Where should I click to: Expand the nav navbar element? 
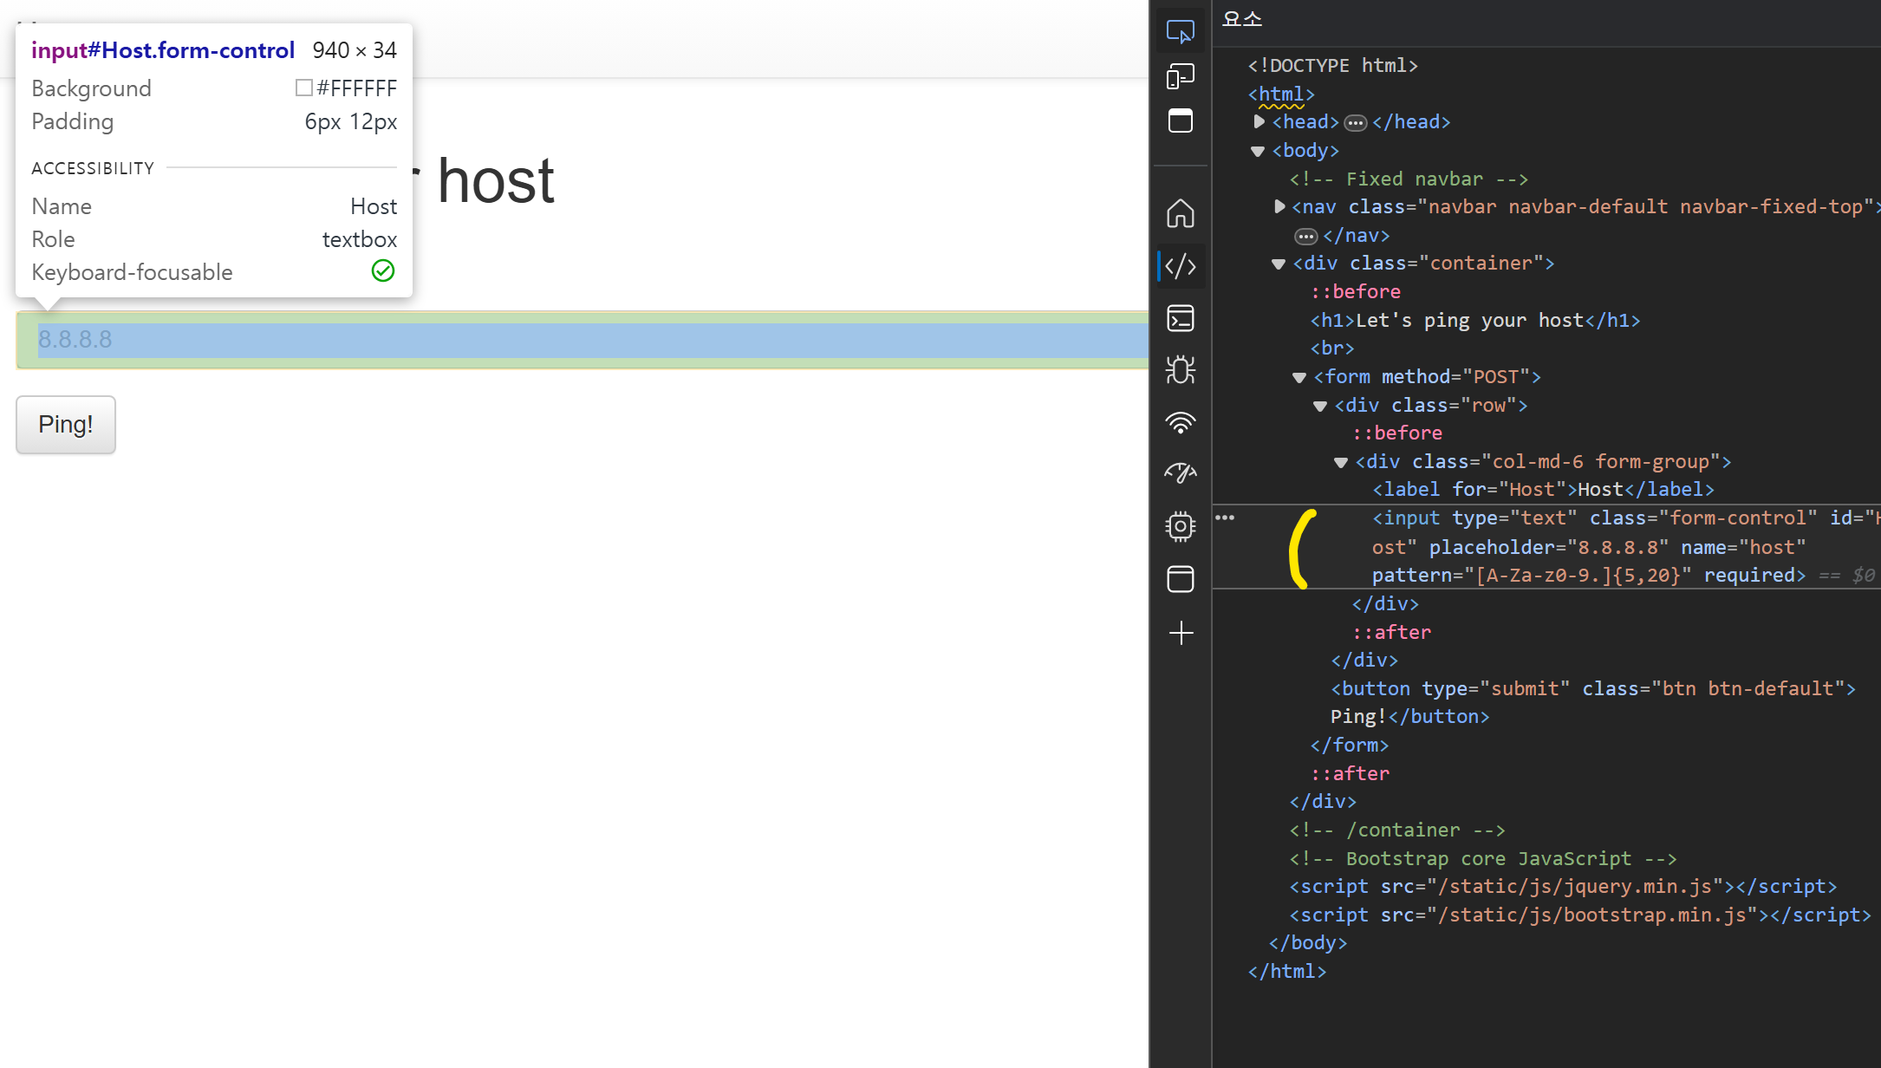tap(1280, 206)
